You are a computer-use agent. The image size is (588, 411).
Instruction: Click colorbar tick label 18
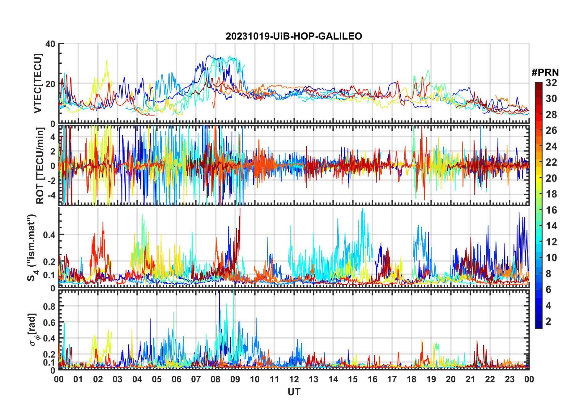pyautogui.click(x=552, y=194)
